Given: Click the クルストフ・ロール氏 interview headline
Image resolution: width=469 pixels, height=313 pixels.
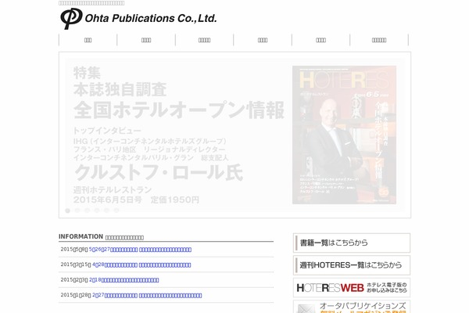Looking at the screenshot, I should tap(159, 172).
